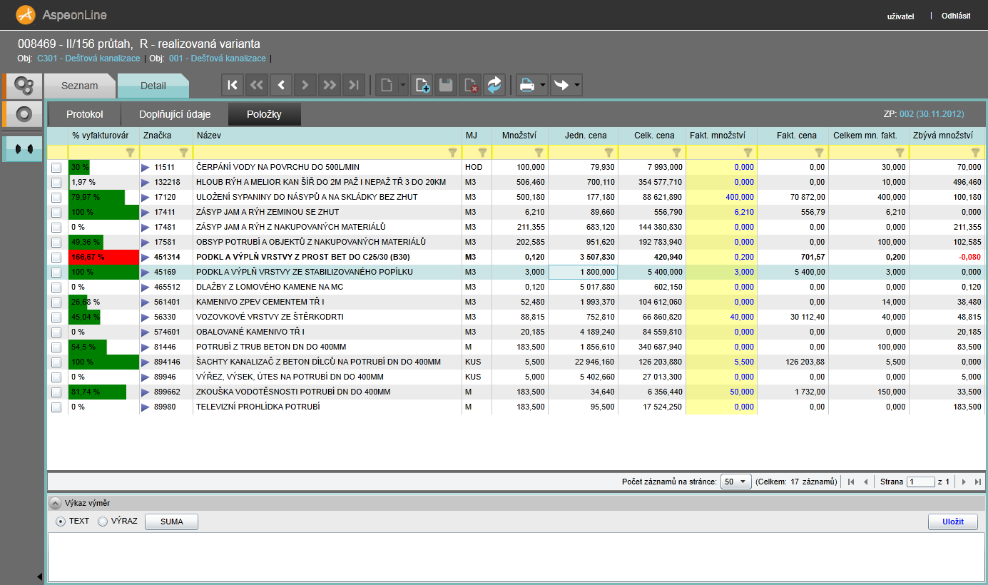The width and height of the screenshot is (988, 585).
Task: Open records per page dropdown
Action: (735, 482)
